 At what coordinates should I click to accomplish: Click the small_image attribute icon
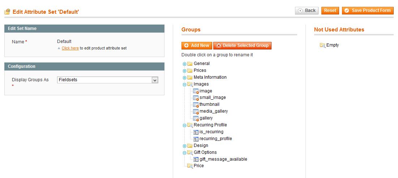click(x=196, y=98)
